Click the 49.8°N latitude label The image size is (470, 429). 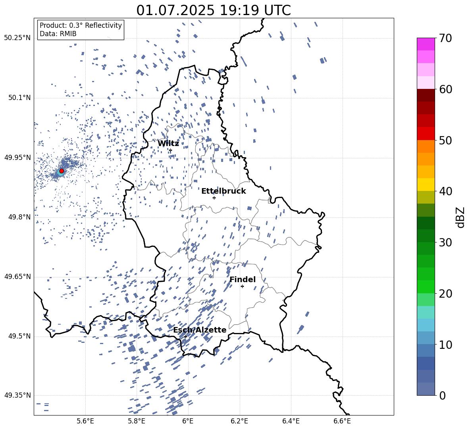pos(19,217)
